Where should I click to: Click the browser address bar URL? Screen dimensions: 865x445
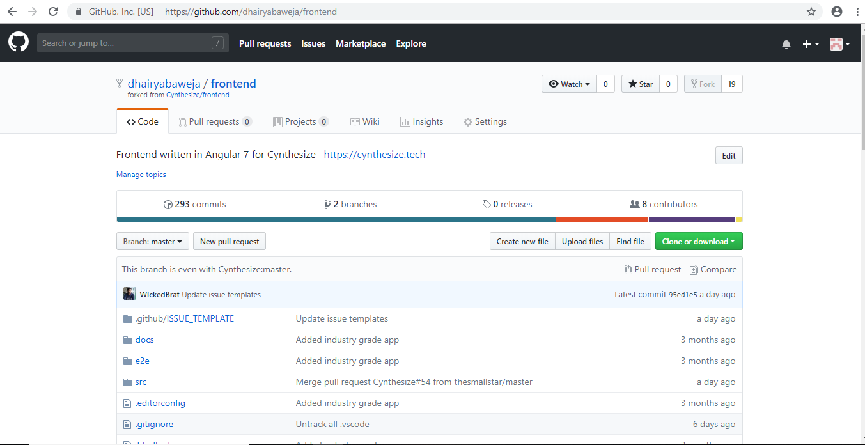tap(251, 12)
